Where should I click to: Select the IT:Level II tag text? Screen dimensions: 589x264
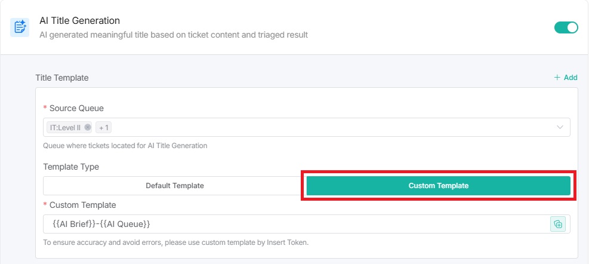[x=64, y=127]
